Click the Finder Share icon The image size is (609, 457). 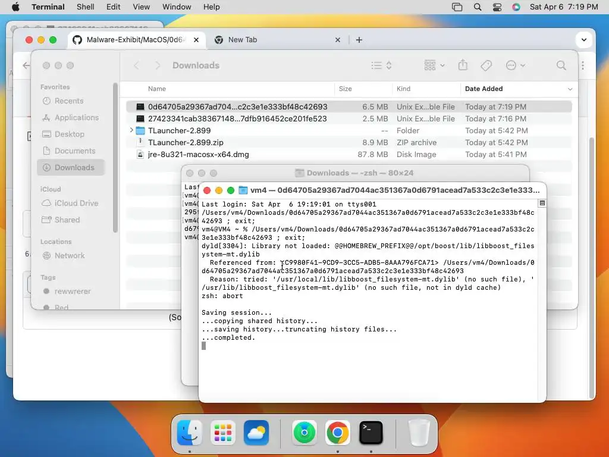pos(463,65)
